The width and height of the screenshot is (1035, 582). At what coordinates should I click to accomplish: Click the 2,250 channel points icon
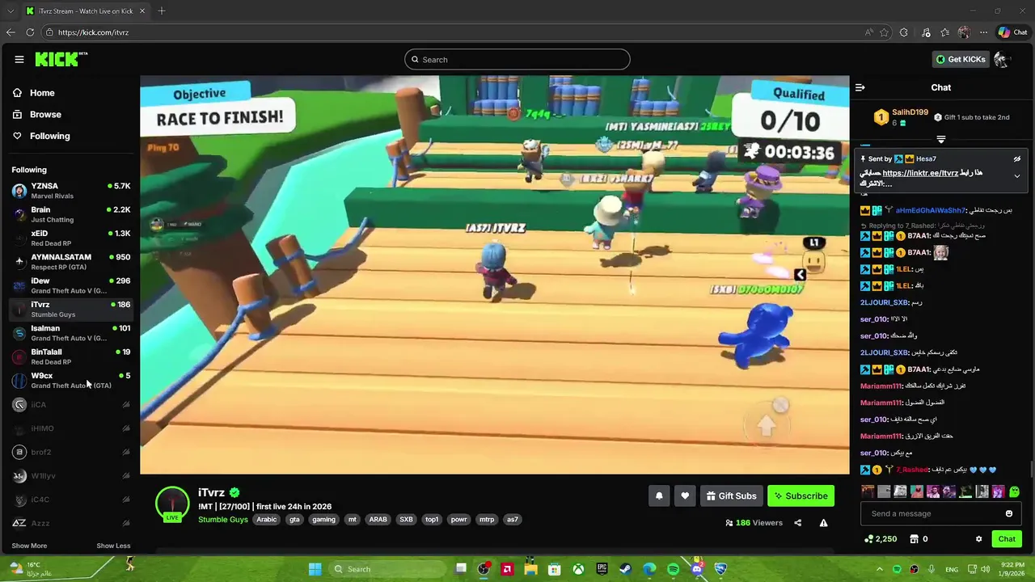869,539
